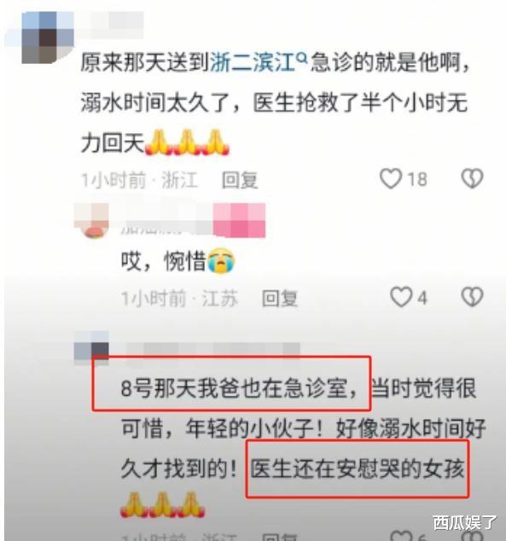Open the second commenter's avatar
The height and width of the screenshot is (541, 506).
(x=92, y=221)
